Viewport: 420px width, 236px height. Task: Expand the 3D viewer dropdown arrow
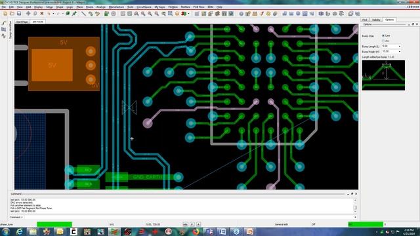[188, 14]
